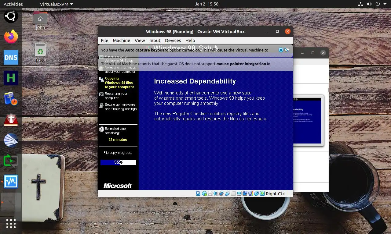Click the floppy drive status icon
The width and height of the screenshot is (391, 234).
tap(210, 193)
